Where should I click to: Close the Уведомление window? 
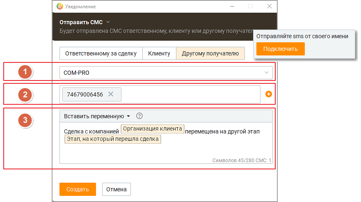[270, 6]
